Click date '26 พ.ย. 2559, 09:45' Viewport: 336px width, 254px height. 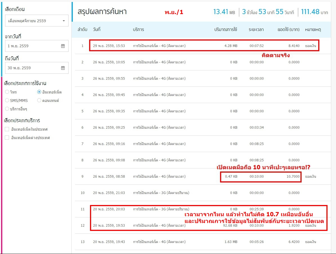click(109, 95)
